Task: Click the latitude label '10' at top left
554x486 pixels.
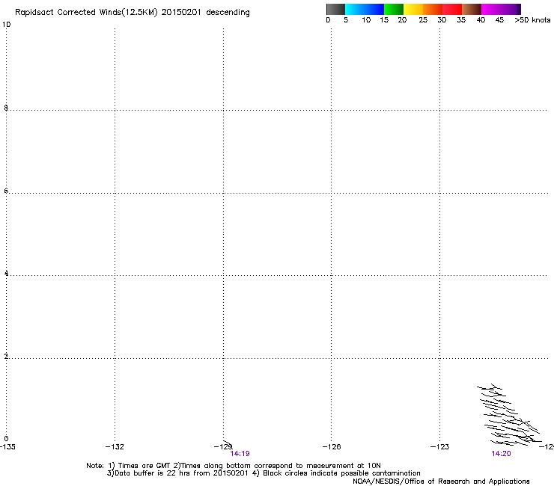Action: point(6,25)
